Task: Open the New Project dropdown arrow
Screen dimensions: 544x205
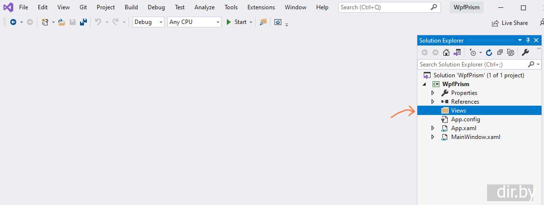Action: (54, 22)
